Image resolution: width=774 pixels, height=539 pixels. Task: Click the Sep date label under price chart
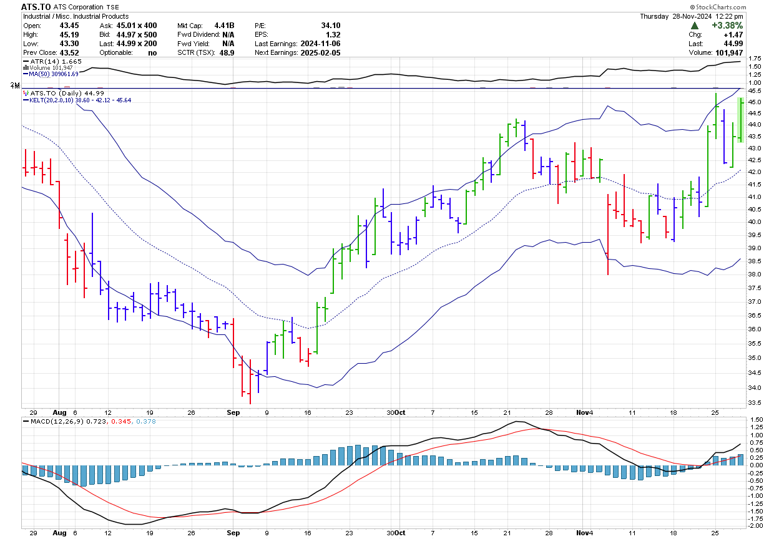[233, 412]
